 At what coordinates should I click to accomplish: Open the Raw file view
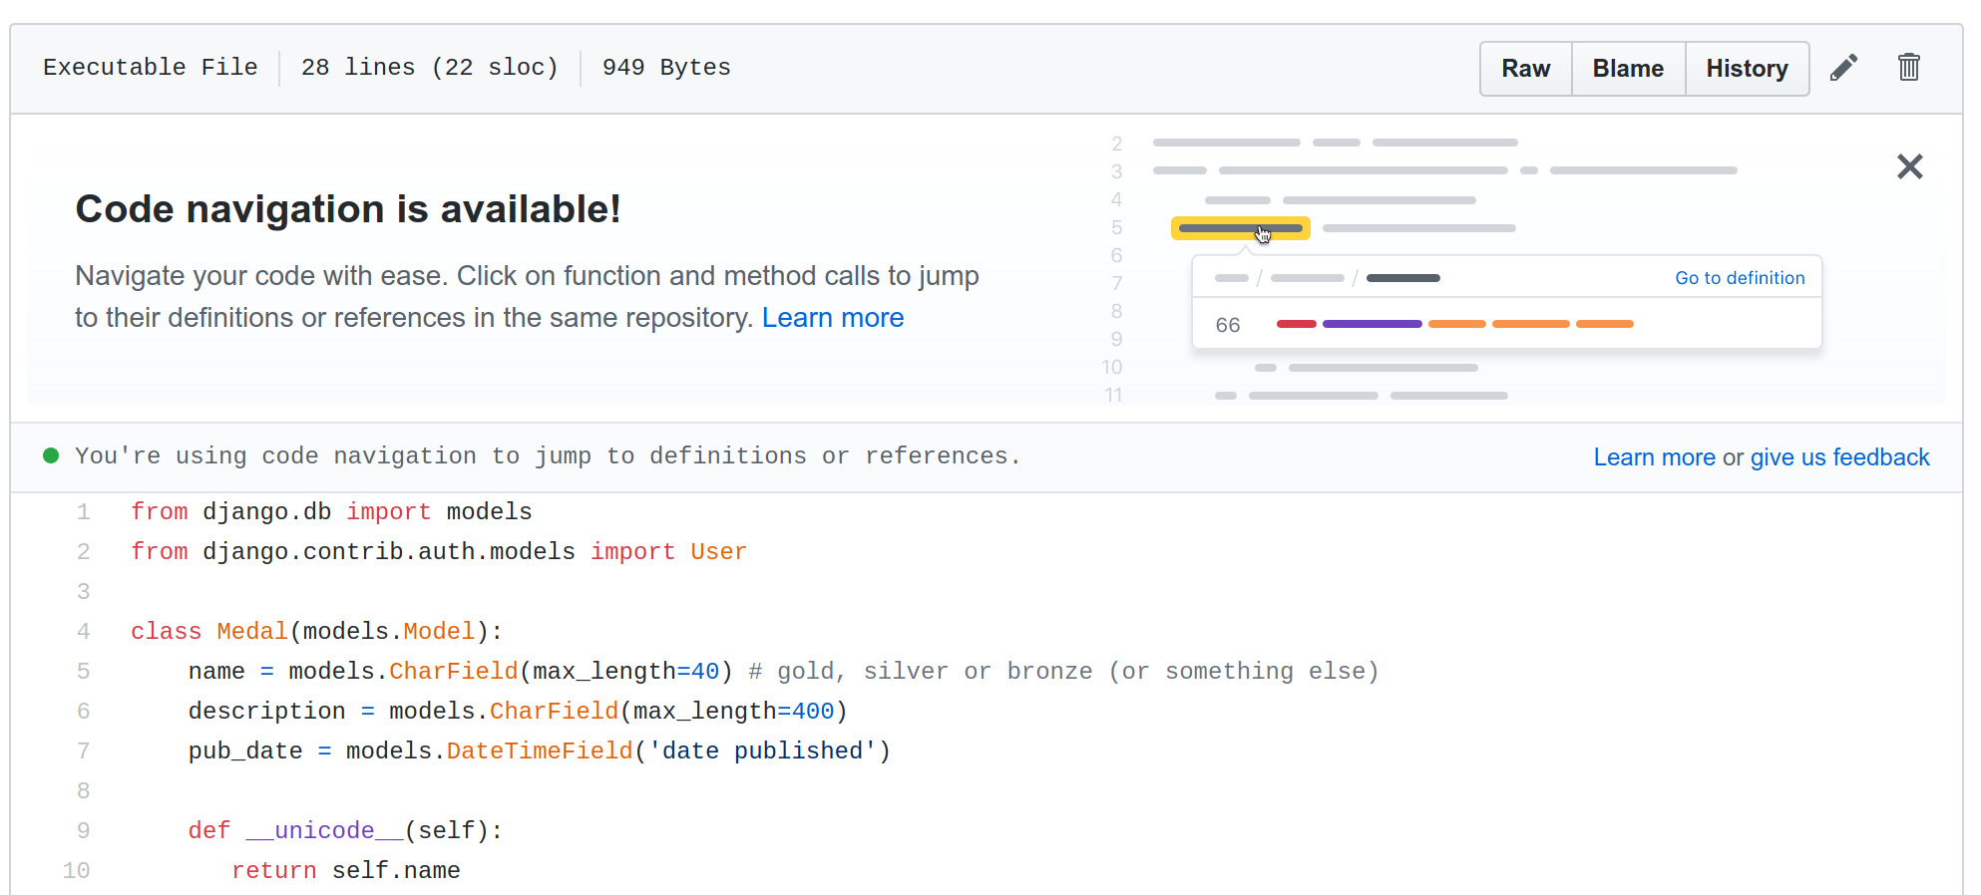[x=1525, y=69]
